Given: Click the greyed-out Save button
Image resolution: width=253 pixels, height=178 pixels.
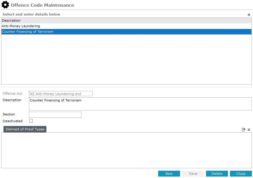Looking at the screenshot, I should tap(193, 174).
